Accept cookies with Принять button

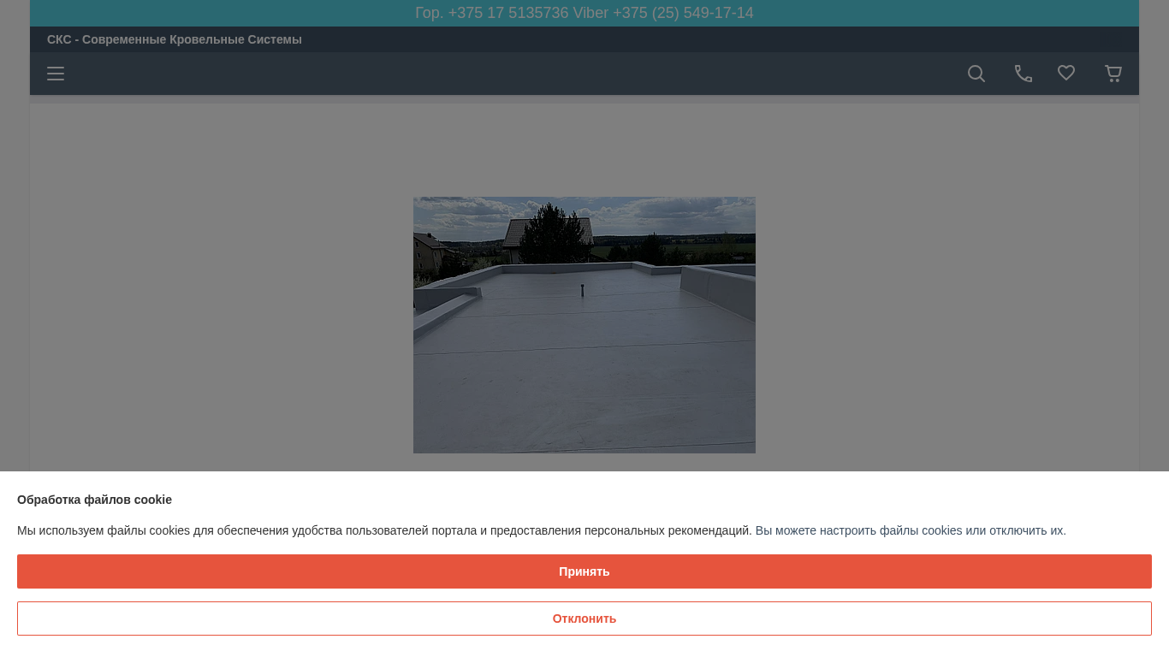(x=584, y=571)
